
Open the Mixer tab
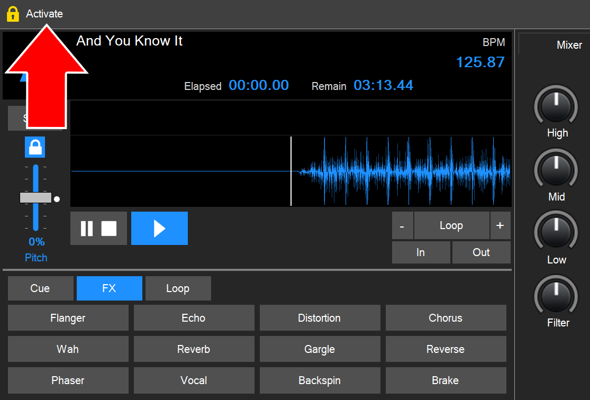tap(569, 45)
